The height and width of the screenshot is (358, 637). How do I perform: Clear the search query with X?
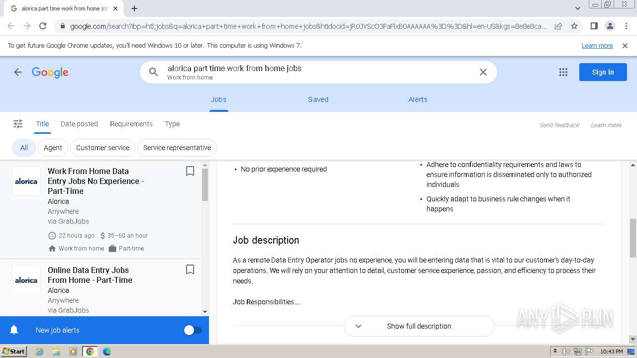click(483, 72)
